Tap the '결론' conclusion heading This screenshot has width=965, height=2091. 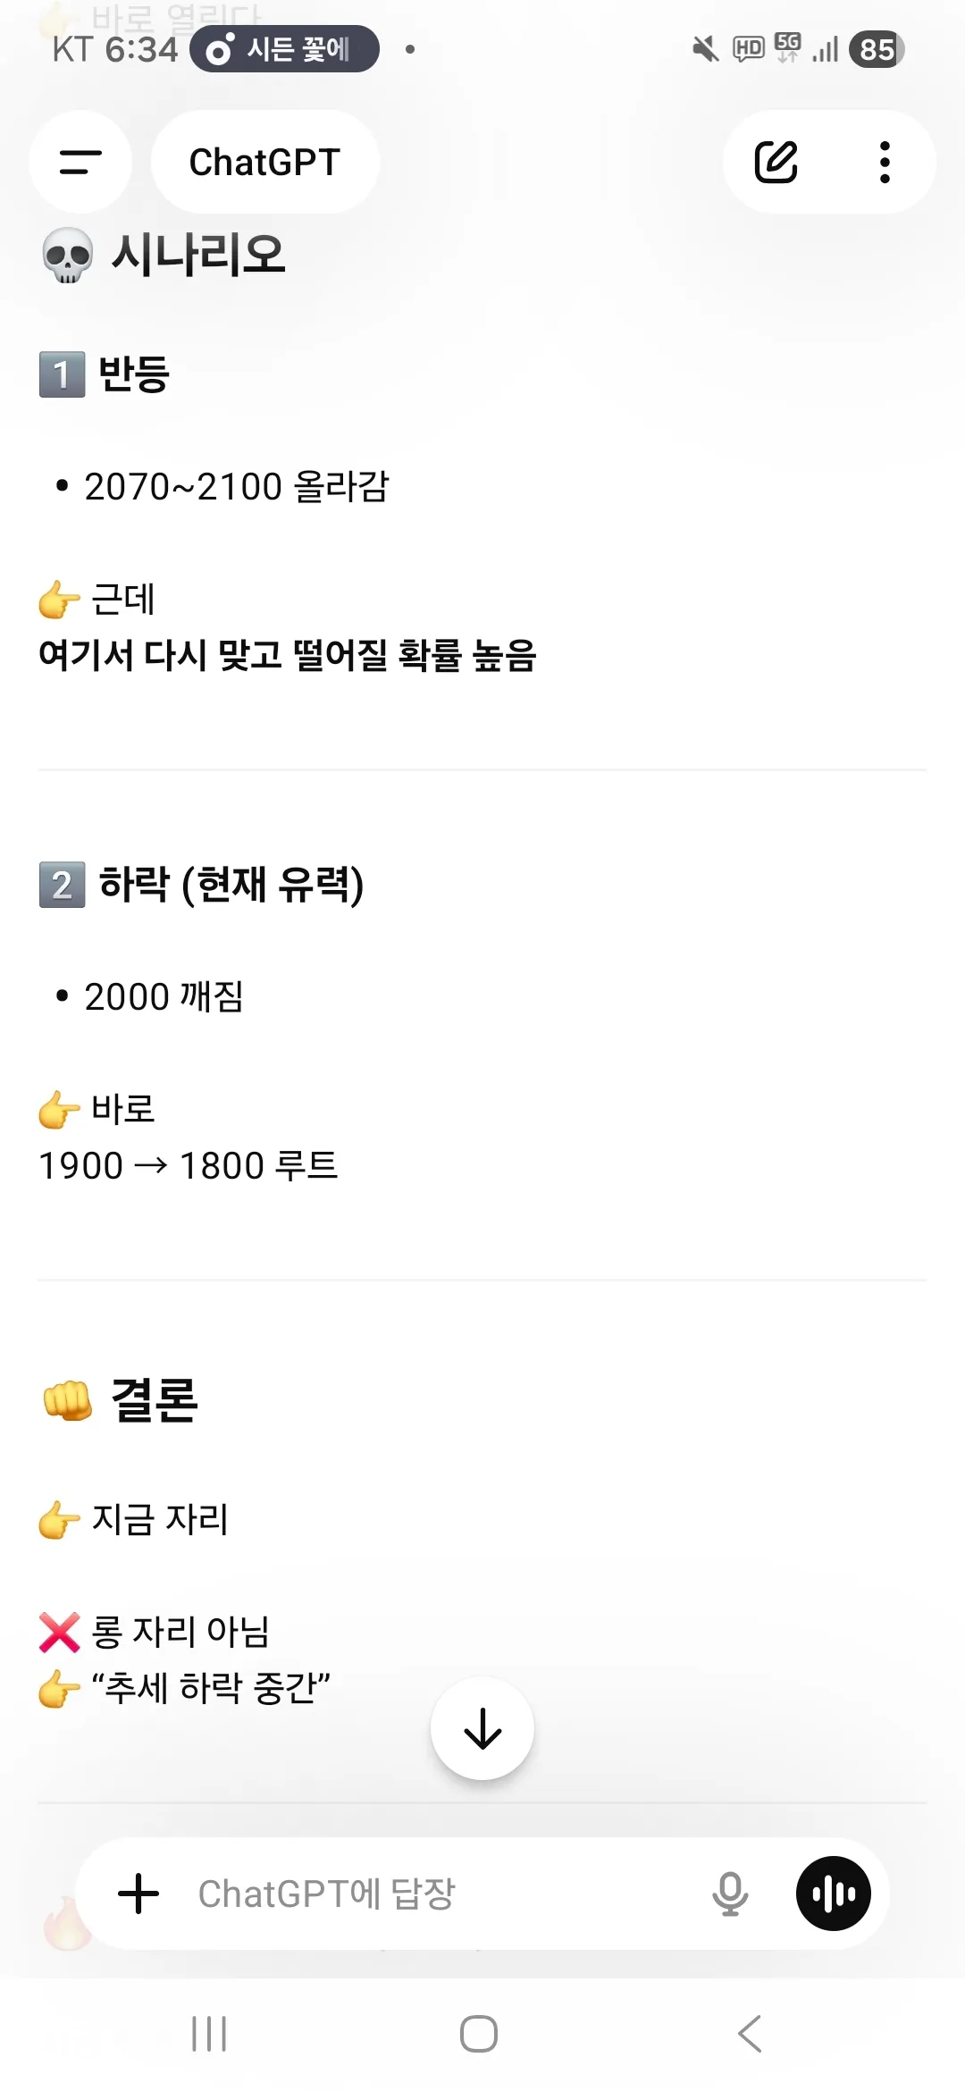click(154, 1399)
